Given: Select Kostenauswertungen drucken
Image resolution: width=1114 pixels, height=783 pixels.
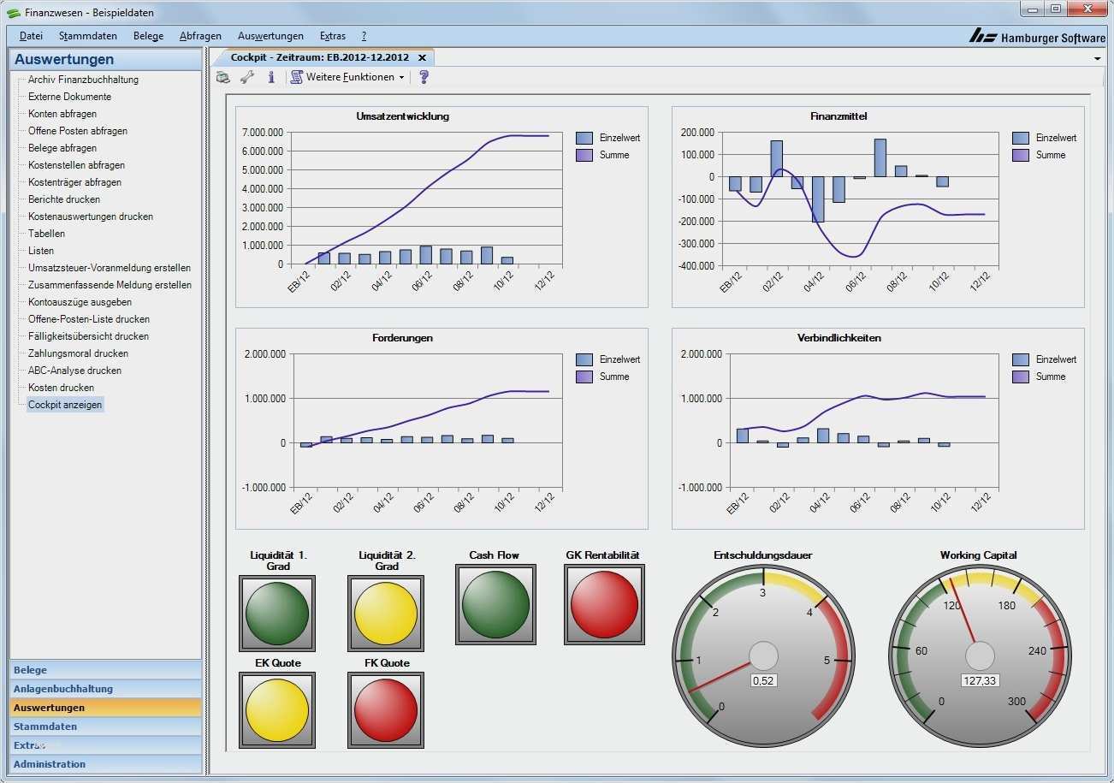Looking at the screenshot, I should pos(91,217).
